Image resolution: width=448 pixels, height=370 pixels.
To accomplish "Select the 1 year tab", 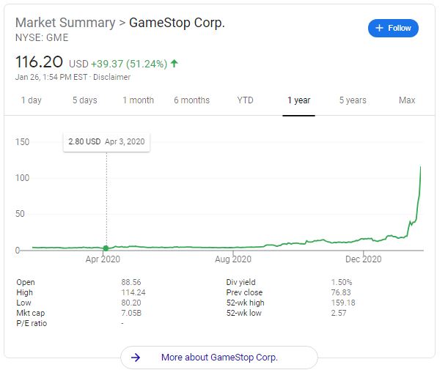I will [x=299, y=100].
